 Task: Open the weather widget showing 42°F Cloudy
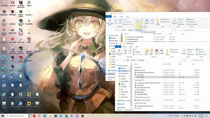coord(173,116)
